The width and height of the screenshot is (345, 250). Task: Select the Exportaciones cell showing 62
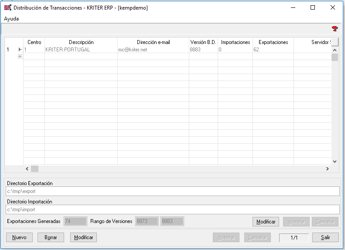273,50
